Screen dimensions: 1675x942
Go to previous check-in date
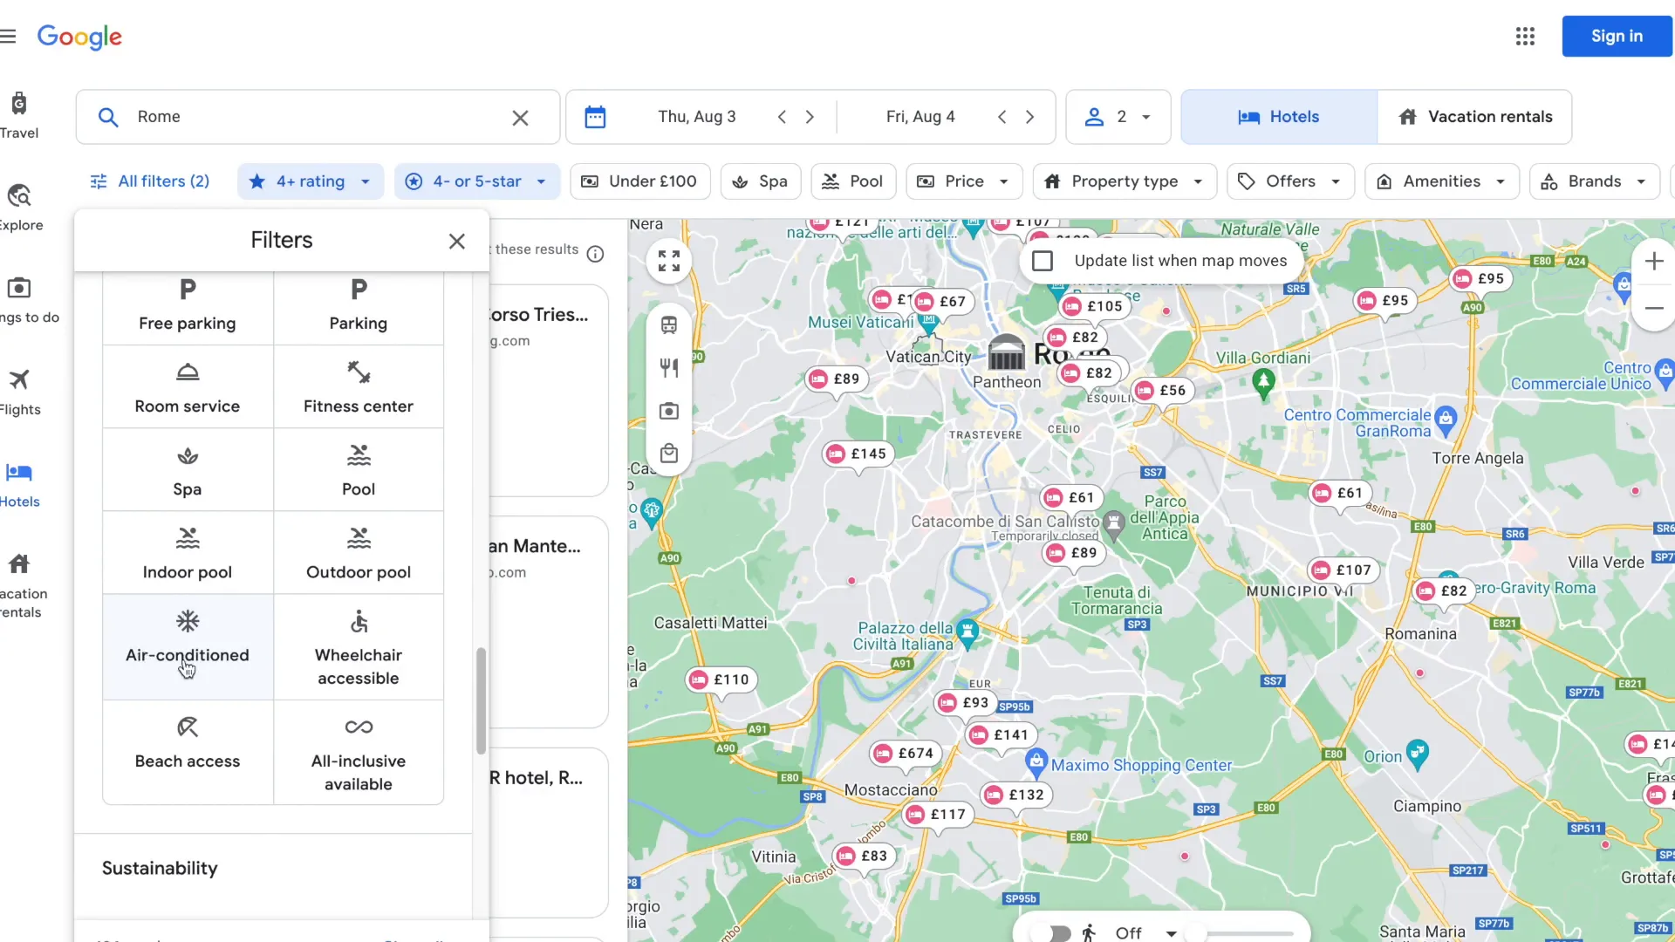782,117
